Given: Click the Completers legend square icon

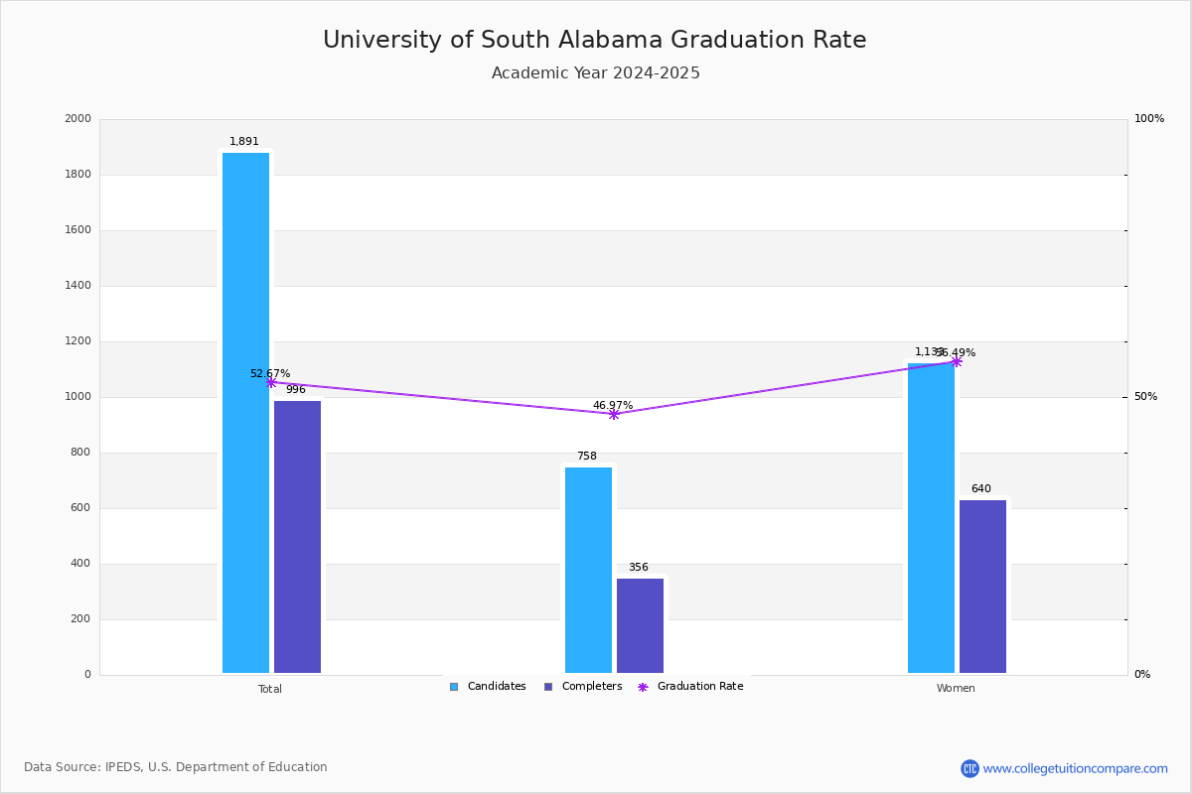Looking at the screenshot, I should (x=548, y=687).
